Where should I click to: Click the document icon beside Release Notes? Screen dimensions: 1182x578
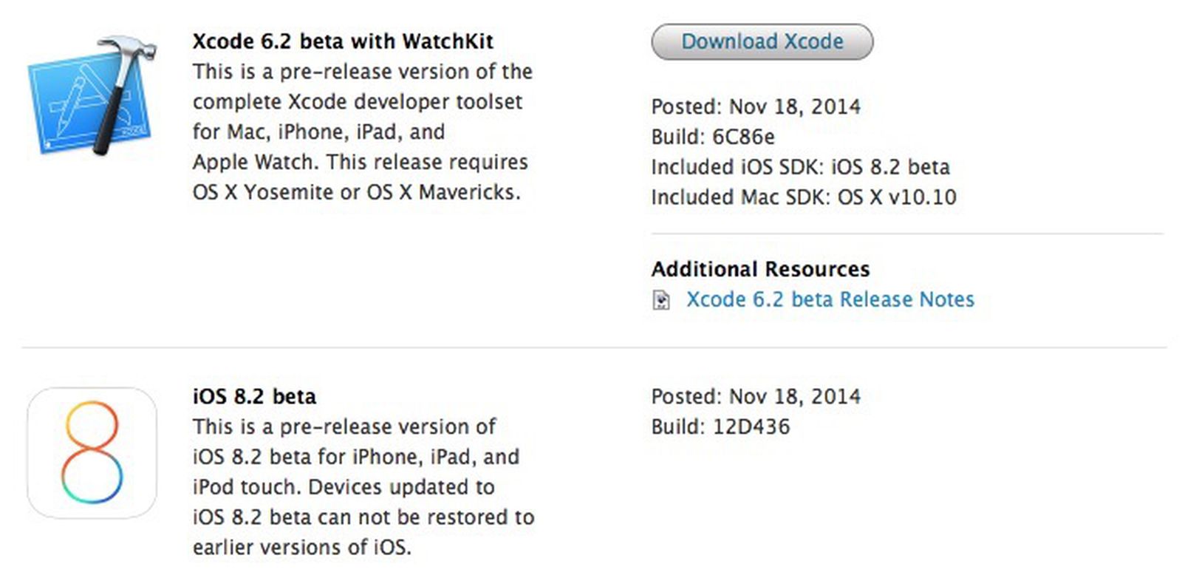tap(661, 300)
